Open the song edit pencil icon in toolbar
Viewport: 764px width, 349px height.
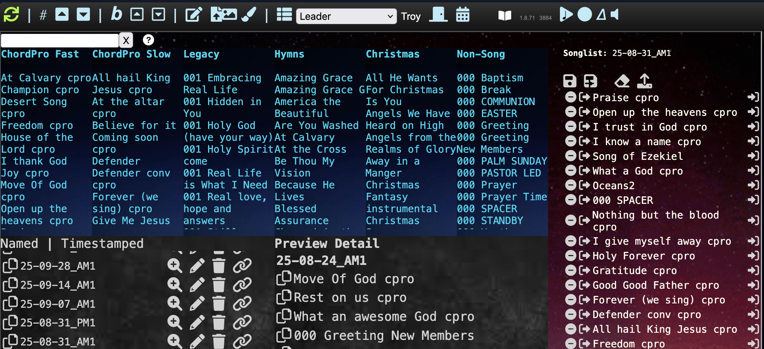194,15
